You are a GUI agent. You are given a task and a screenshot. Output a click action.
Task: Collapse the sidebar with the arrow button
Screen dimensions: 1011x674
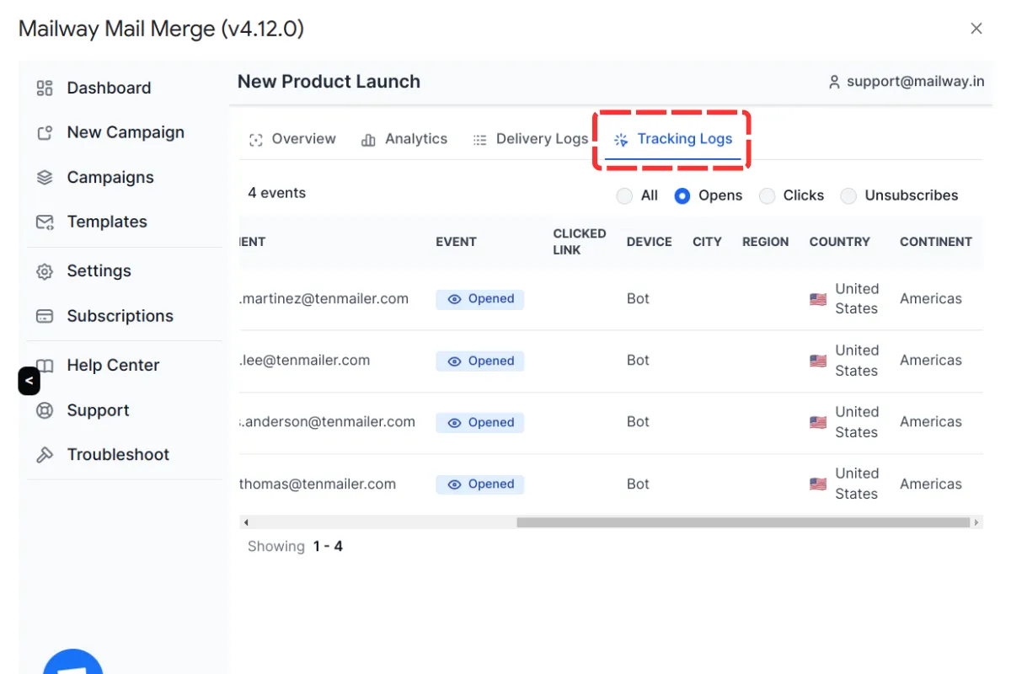click(x=29, y=381)
